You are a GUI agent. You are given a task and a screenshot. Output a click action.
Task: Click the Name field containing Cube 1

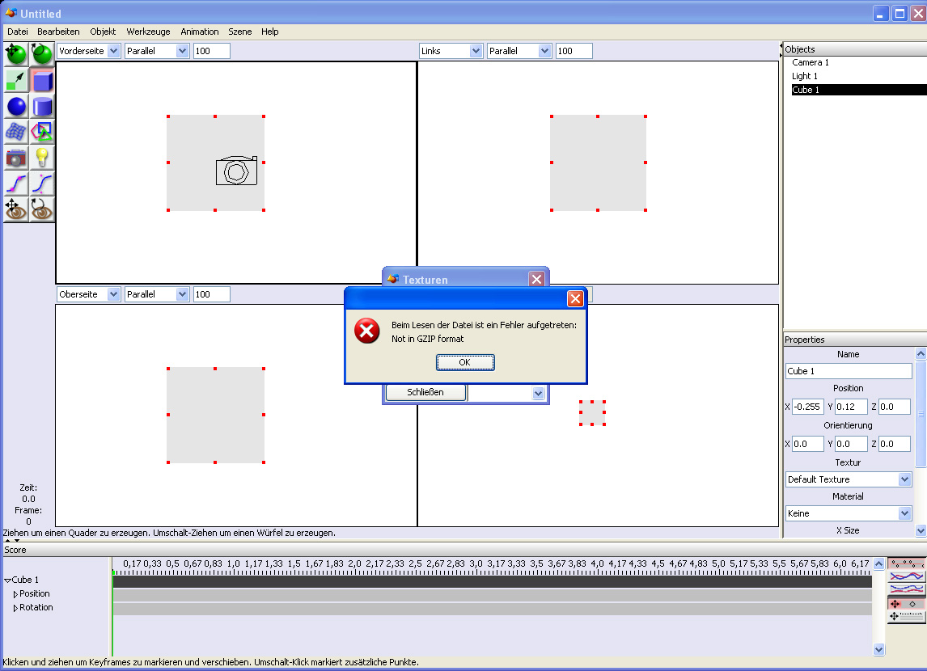click(x=849, y=371)
